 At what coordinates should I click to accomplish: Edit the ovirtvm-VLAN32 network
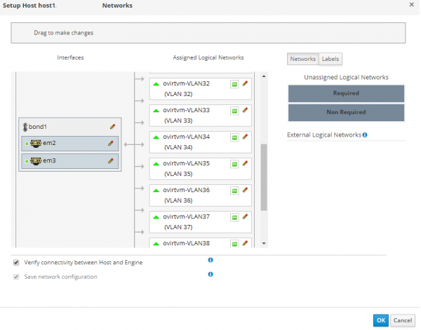(245, 83)
